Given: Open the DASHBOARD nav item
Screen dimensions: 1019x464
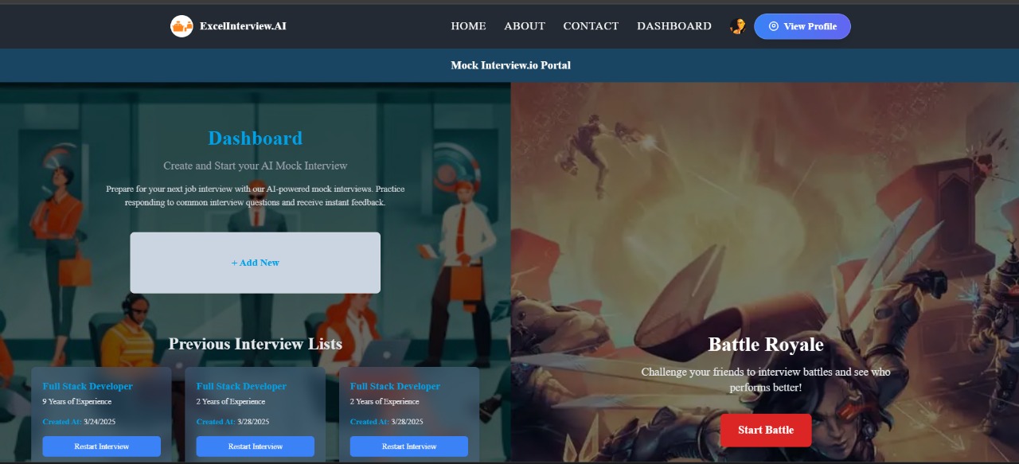Looking at the screenshot, I should tap(674, 26).
